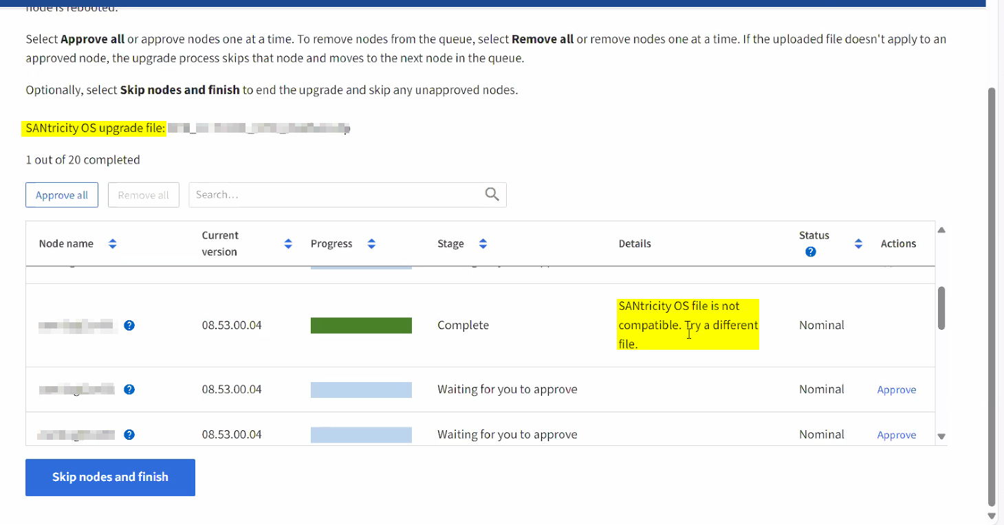Click the Approve all button

tap(62, 194)
